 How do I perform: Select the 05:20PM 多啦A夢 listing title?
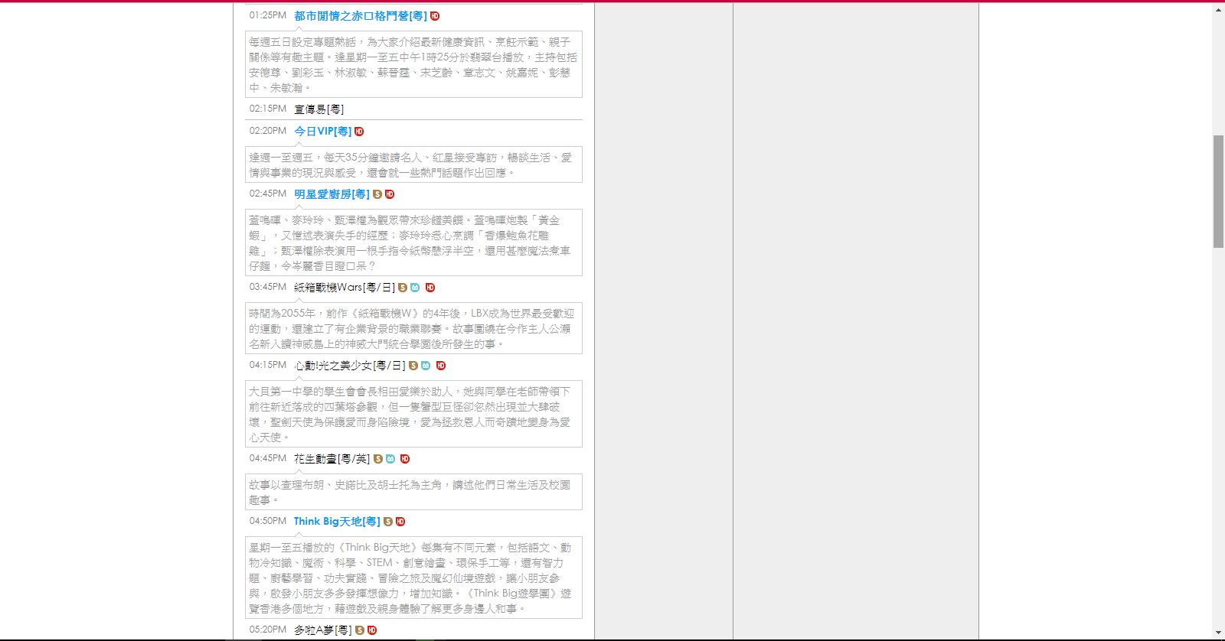(x=322, y=630)
